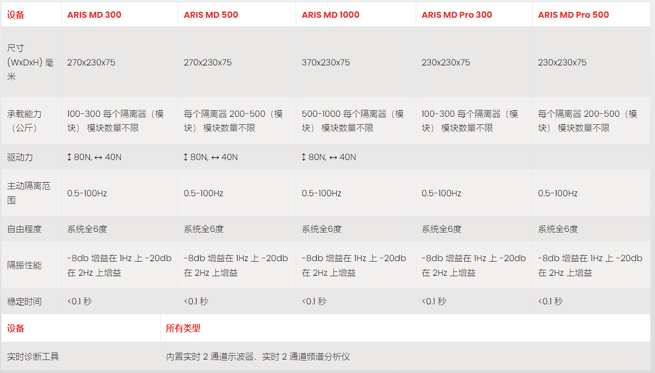
Task: Select ARIS MD 300 load capacity 100-300 cell
Action: coord(115,121)
